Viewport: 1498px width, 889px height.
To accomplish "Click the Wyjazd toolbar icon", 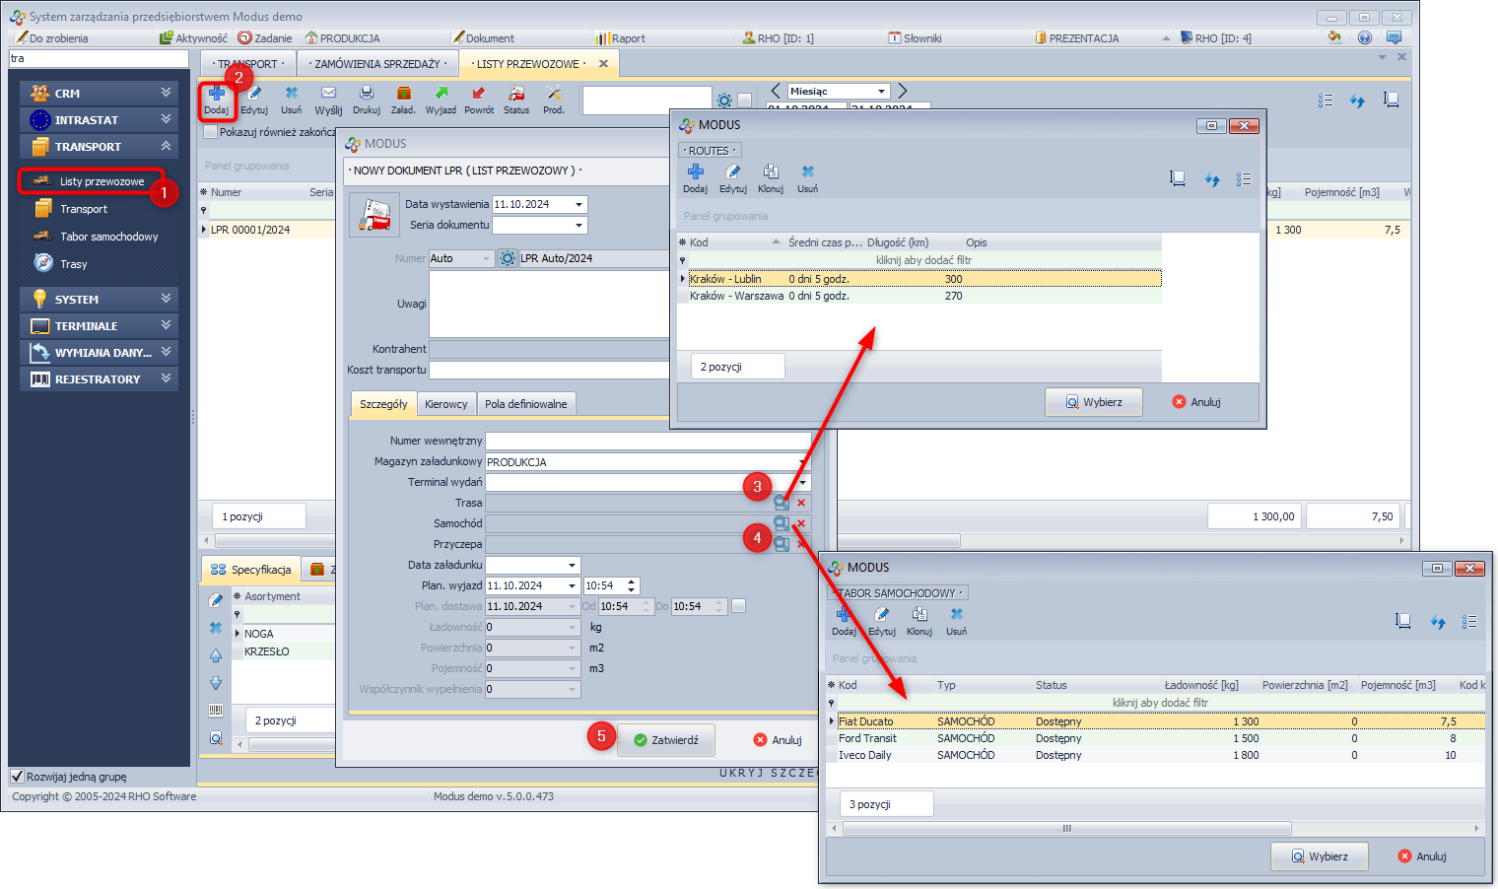I will tap(441, 94).
